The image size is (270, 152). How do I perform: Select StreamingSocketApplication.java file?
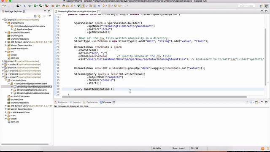pos(33,93)
